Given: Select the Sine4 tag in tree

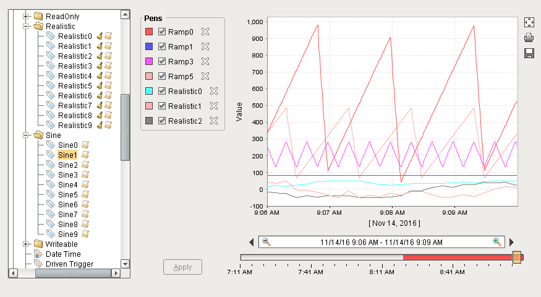Looking at the screenshot, I should (67, 184).
